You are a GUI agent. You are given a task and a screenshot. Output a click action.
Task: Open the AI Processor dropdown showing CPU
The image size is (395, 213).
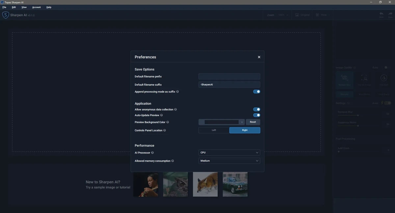coord(229,152)
